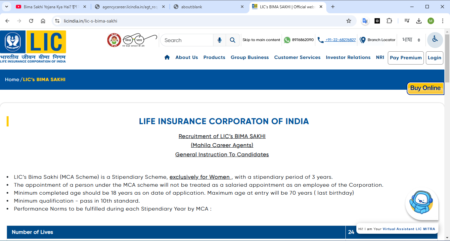Open the Chrome extensions puzzle icon
The width and height of the screenshot is (450, 241).
389,21
